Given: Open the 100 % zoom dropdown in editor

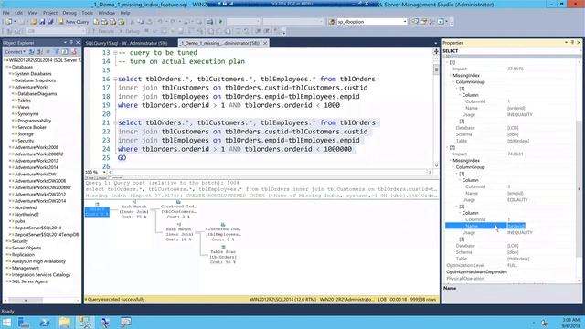Looking at the screenshot, I should (103, 172).
